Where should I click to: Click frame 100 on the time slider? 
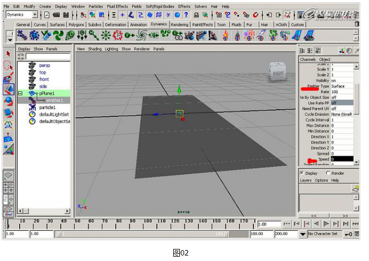(148, 224)
